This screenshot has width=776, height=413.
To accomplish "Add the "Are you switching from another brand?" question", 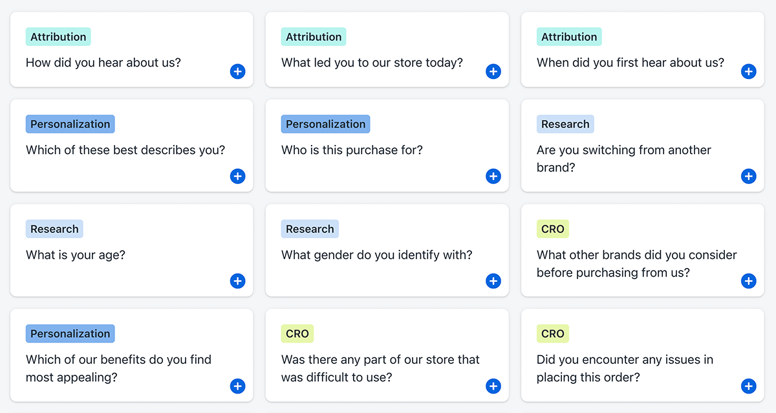I will coord(748,176).
